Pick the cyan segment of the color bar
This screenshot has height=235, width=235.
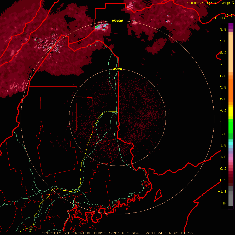[231, 143]
